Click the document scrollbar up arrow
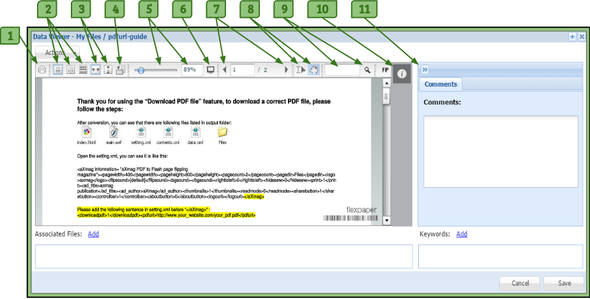590x299 pixels. tap(386, 83)
